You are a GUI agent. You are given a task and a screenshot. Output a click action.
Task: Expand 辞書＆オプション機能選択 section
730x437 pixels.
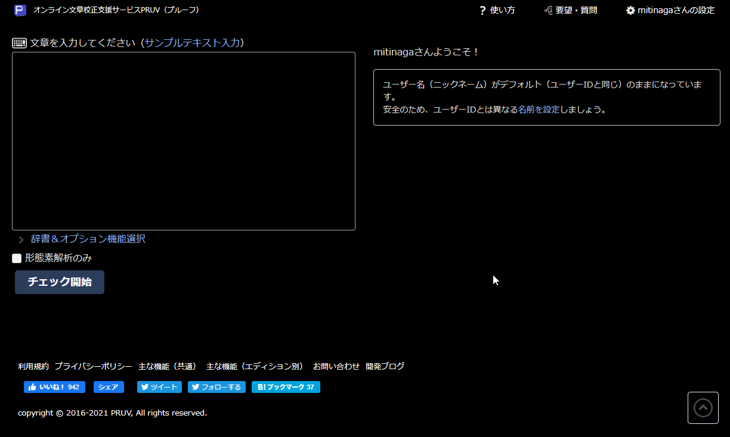[88, 239]
